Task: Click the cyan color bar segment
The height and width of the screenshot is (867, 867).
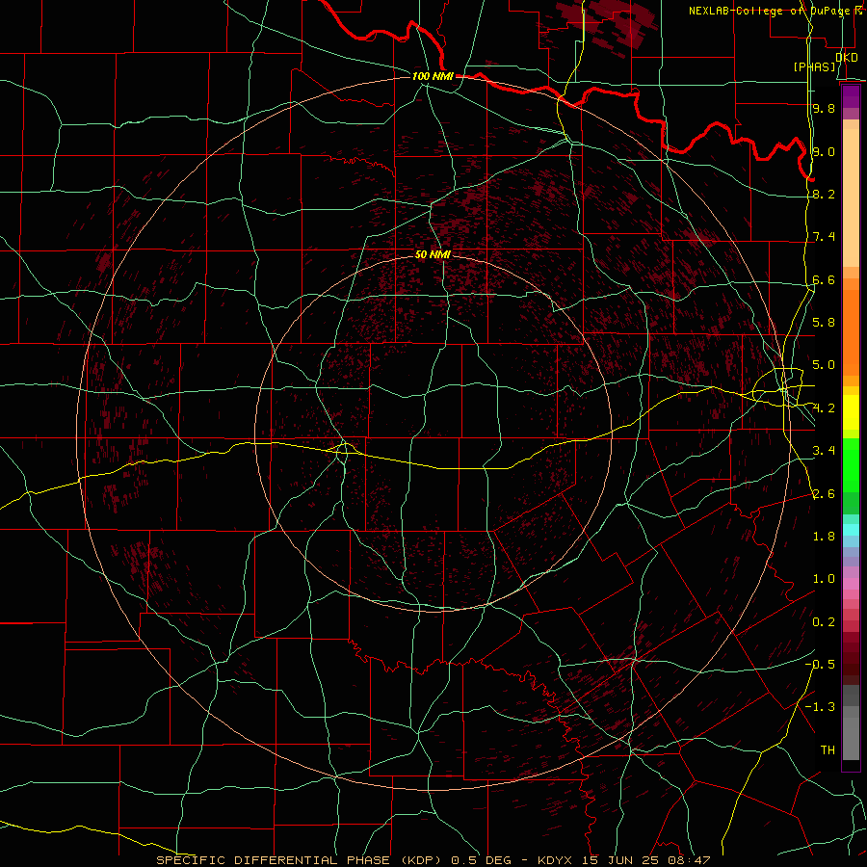Action: coord(851,530)
